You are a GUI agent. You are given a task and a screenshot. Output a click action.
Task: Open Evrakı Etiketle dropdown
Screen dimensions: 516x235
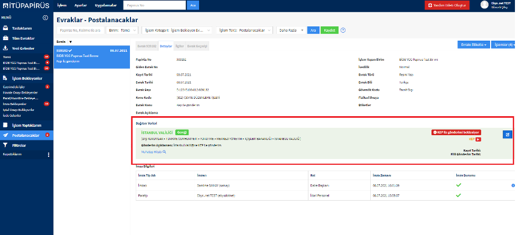click(474, 45)
